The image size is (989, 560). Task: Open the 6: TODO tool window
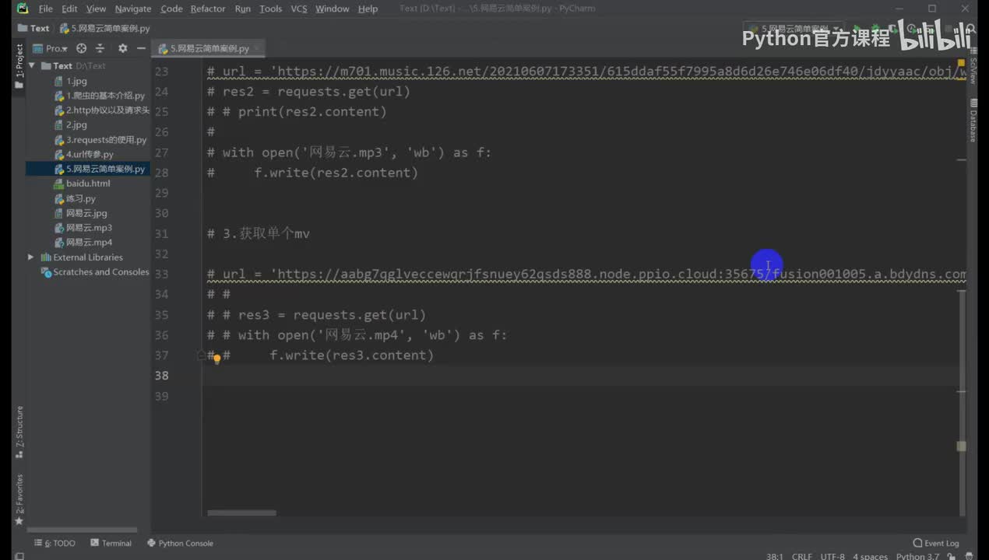(x=55, y=543)
